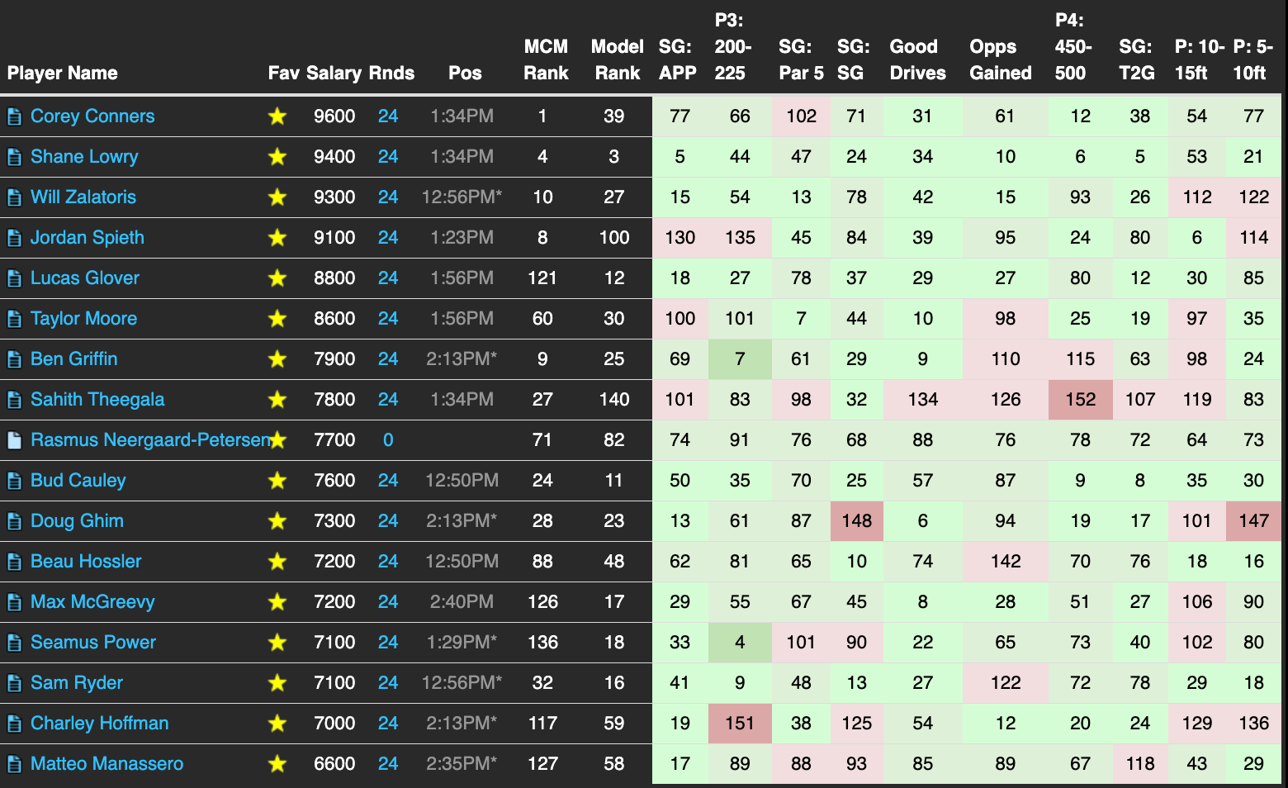Select green 4 cell in Seamus Power row
The image size is (1288, 788).
(740, 643)
